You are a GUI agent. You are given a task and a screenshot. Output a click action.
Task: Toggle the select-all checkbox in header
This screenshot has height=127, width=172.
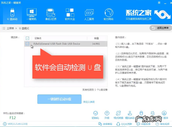pyautogui.click(x=27, y=38)
